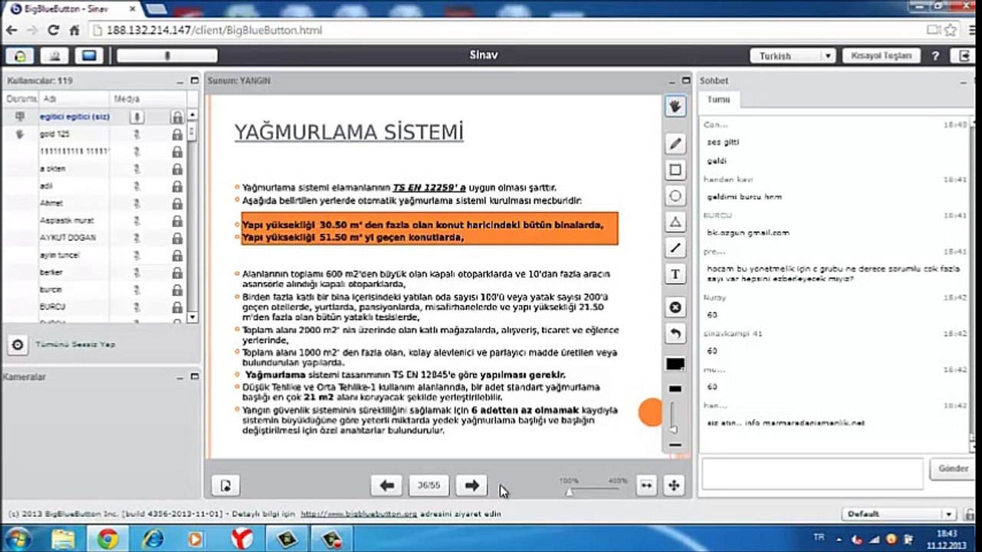The height and width of the screenshot is (552, 982).
Task: Go to the next slide
Action: 471,485
